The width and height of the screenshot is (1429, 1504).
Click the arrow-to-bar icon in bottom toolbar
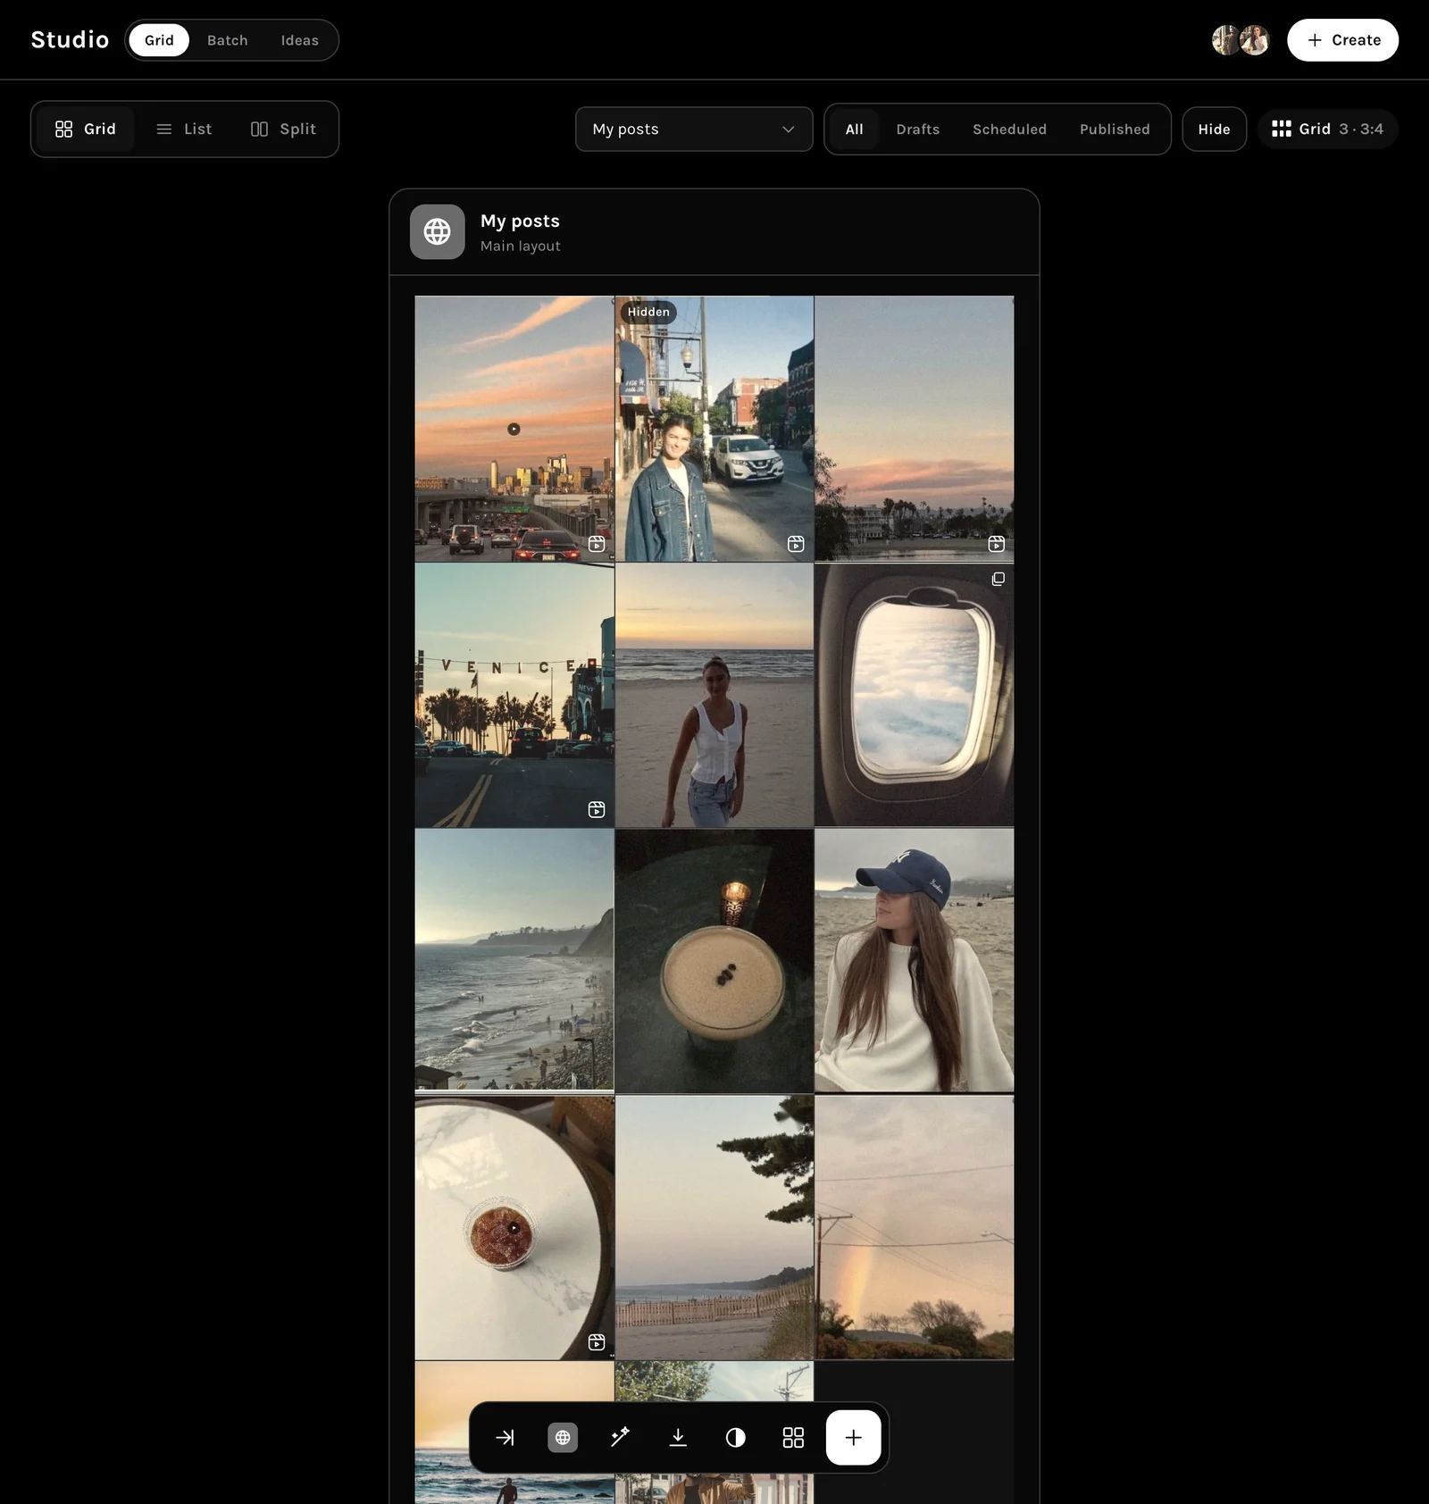tap(505, 1437)
